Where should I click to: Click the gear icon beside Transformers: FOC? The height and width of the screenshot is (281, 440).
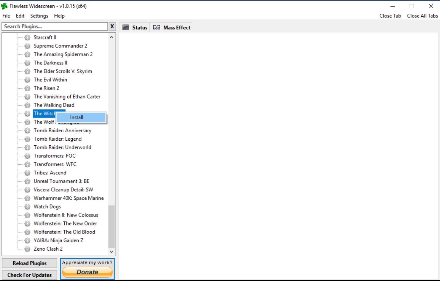(27, 156)
